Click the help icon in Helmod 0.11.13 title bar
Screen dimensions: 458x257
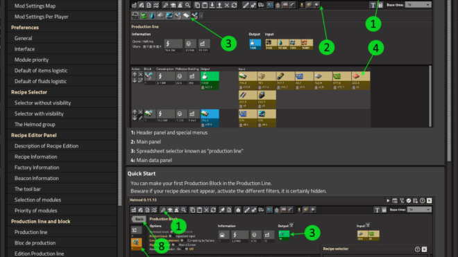(x=422, y=201)
